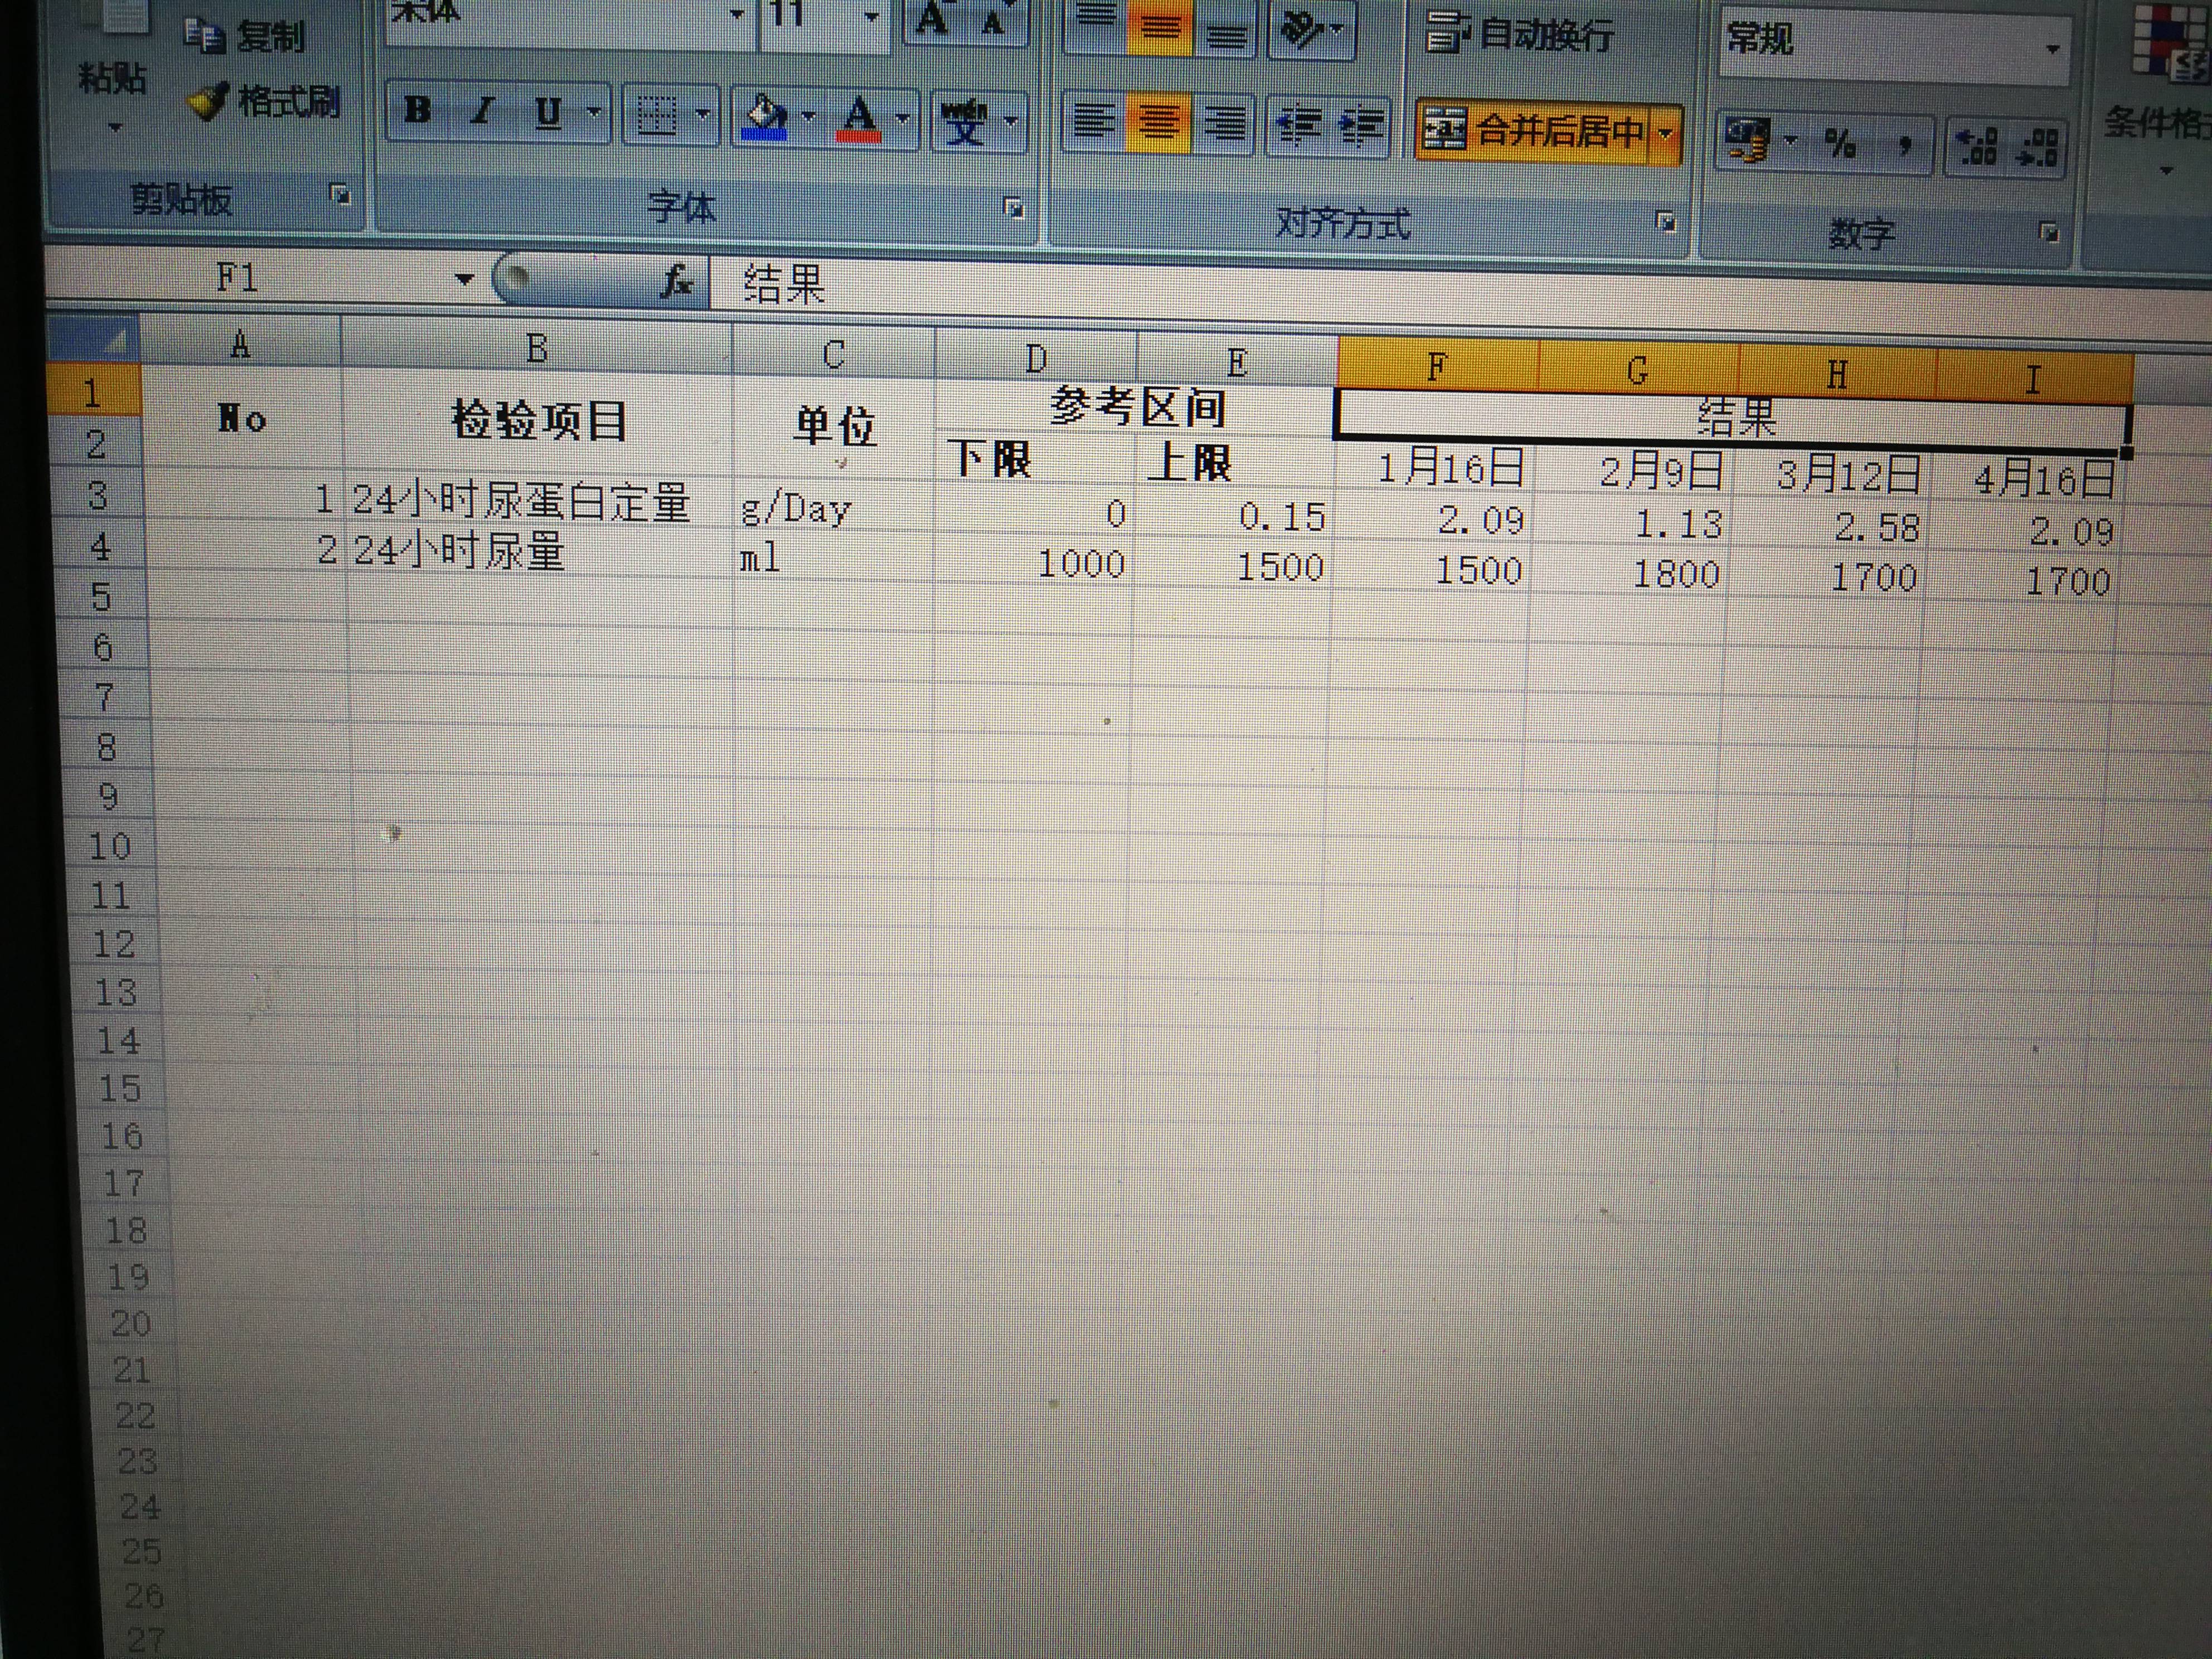Click the insert function fx icon
Screen dimensions: 2212x1659
click(677, 282)
